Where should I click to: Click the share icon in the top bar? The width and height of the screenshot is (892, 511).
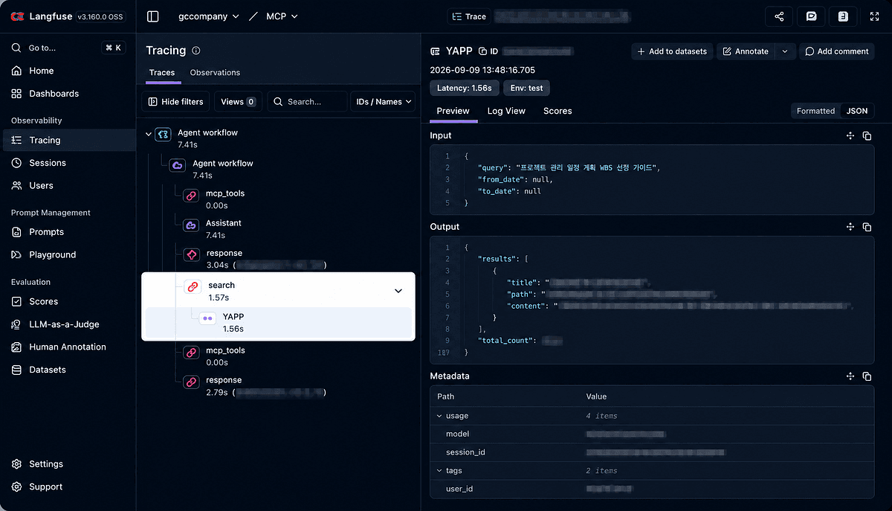pyautogui.click(x=779, y=16)
